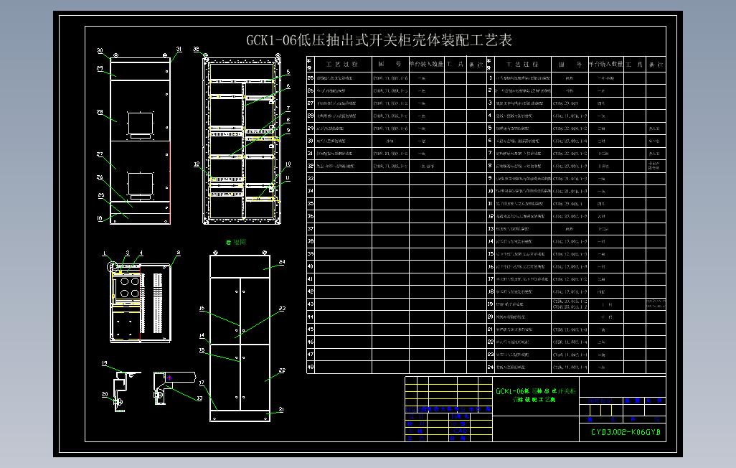
Task: Select callout number 27 on the front view
Action: click(100, 154)
